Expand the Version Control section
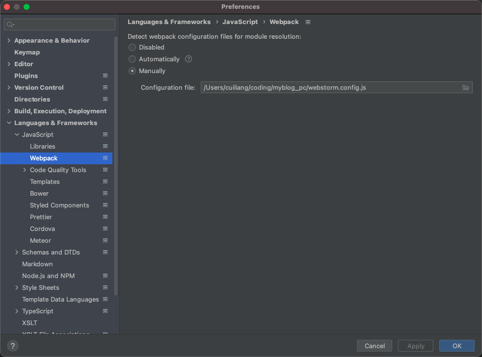Image resolution: width=482 pixels, height=357 pixels. [x=9, y=88]
